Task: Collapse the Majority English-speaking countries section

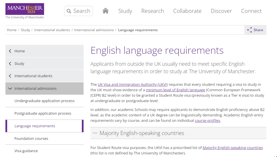Action: (x=95, y=133)
